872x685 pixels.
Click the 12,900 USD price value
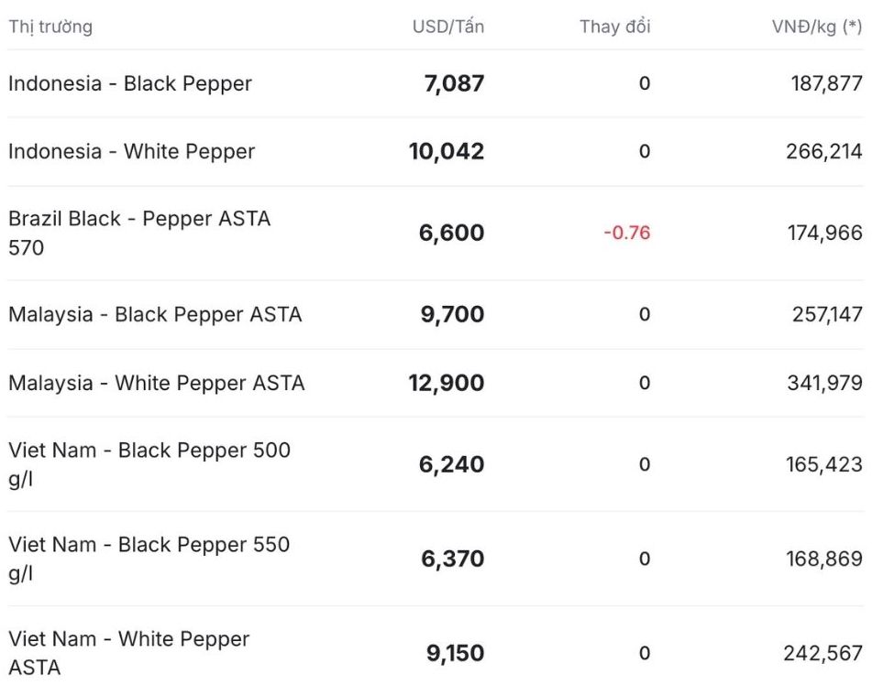coord(447,383)
